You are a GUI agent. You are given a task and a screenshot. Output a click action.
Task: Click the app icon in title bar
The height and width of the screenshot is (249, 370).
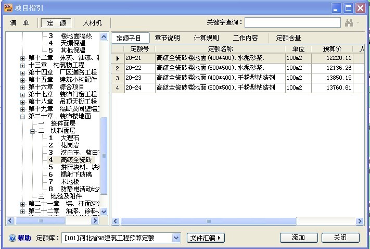click(x=8, y=8)
